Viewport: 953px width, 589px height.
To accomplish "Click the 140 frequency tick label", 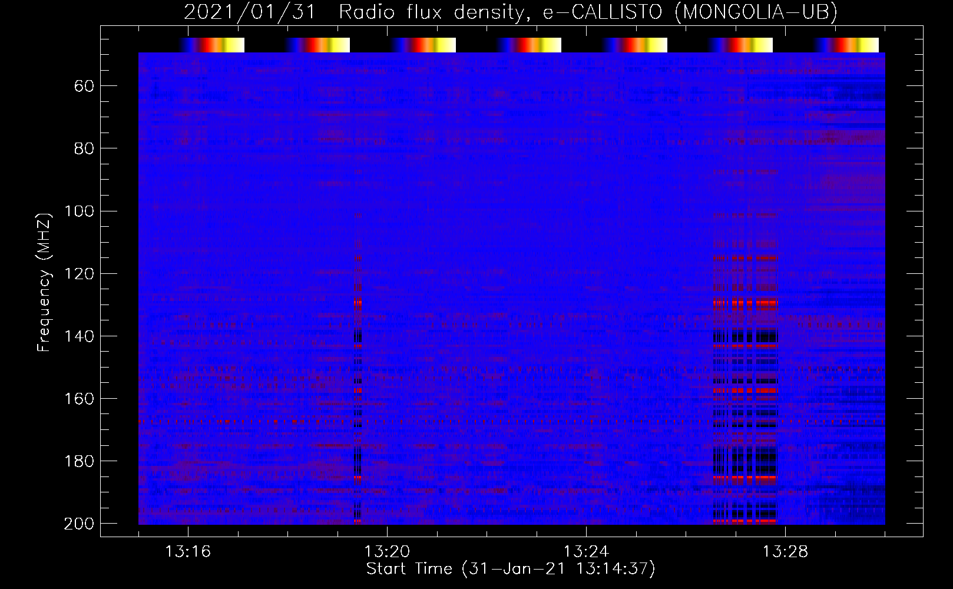I will [79, 336].
